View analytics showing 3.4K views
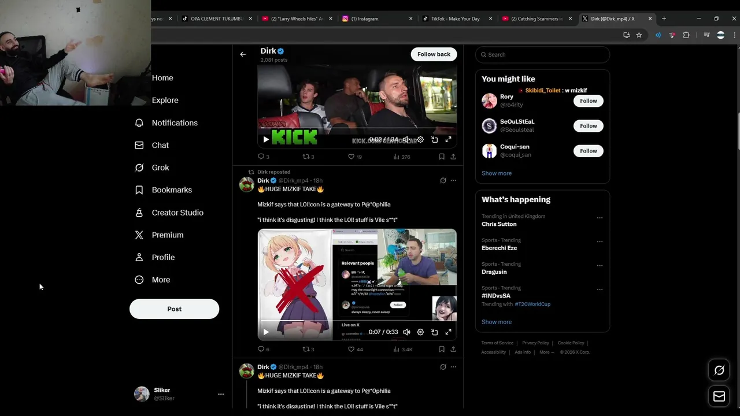The height and width of the screenshot is (416, 740). pos(402,349)
